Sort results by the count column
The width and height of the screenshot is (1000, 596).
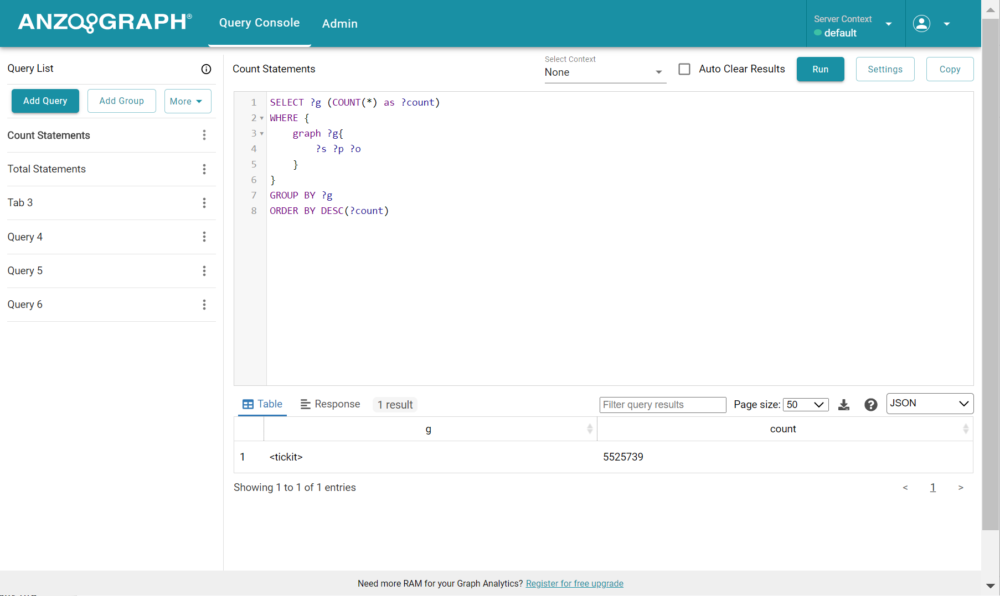965,429
